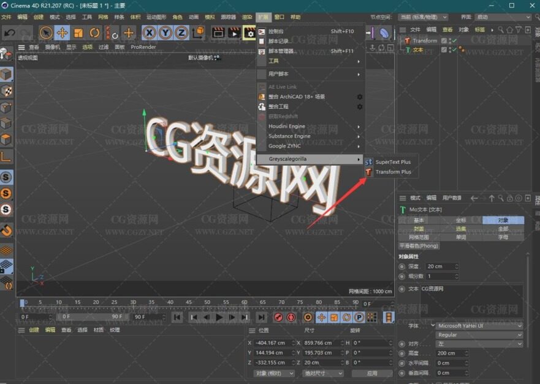
Task: Select the Move tool in top toolbar
Action: 62,32
